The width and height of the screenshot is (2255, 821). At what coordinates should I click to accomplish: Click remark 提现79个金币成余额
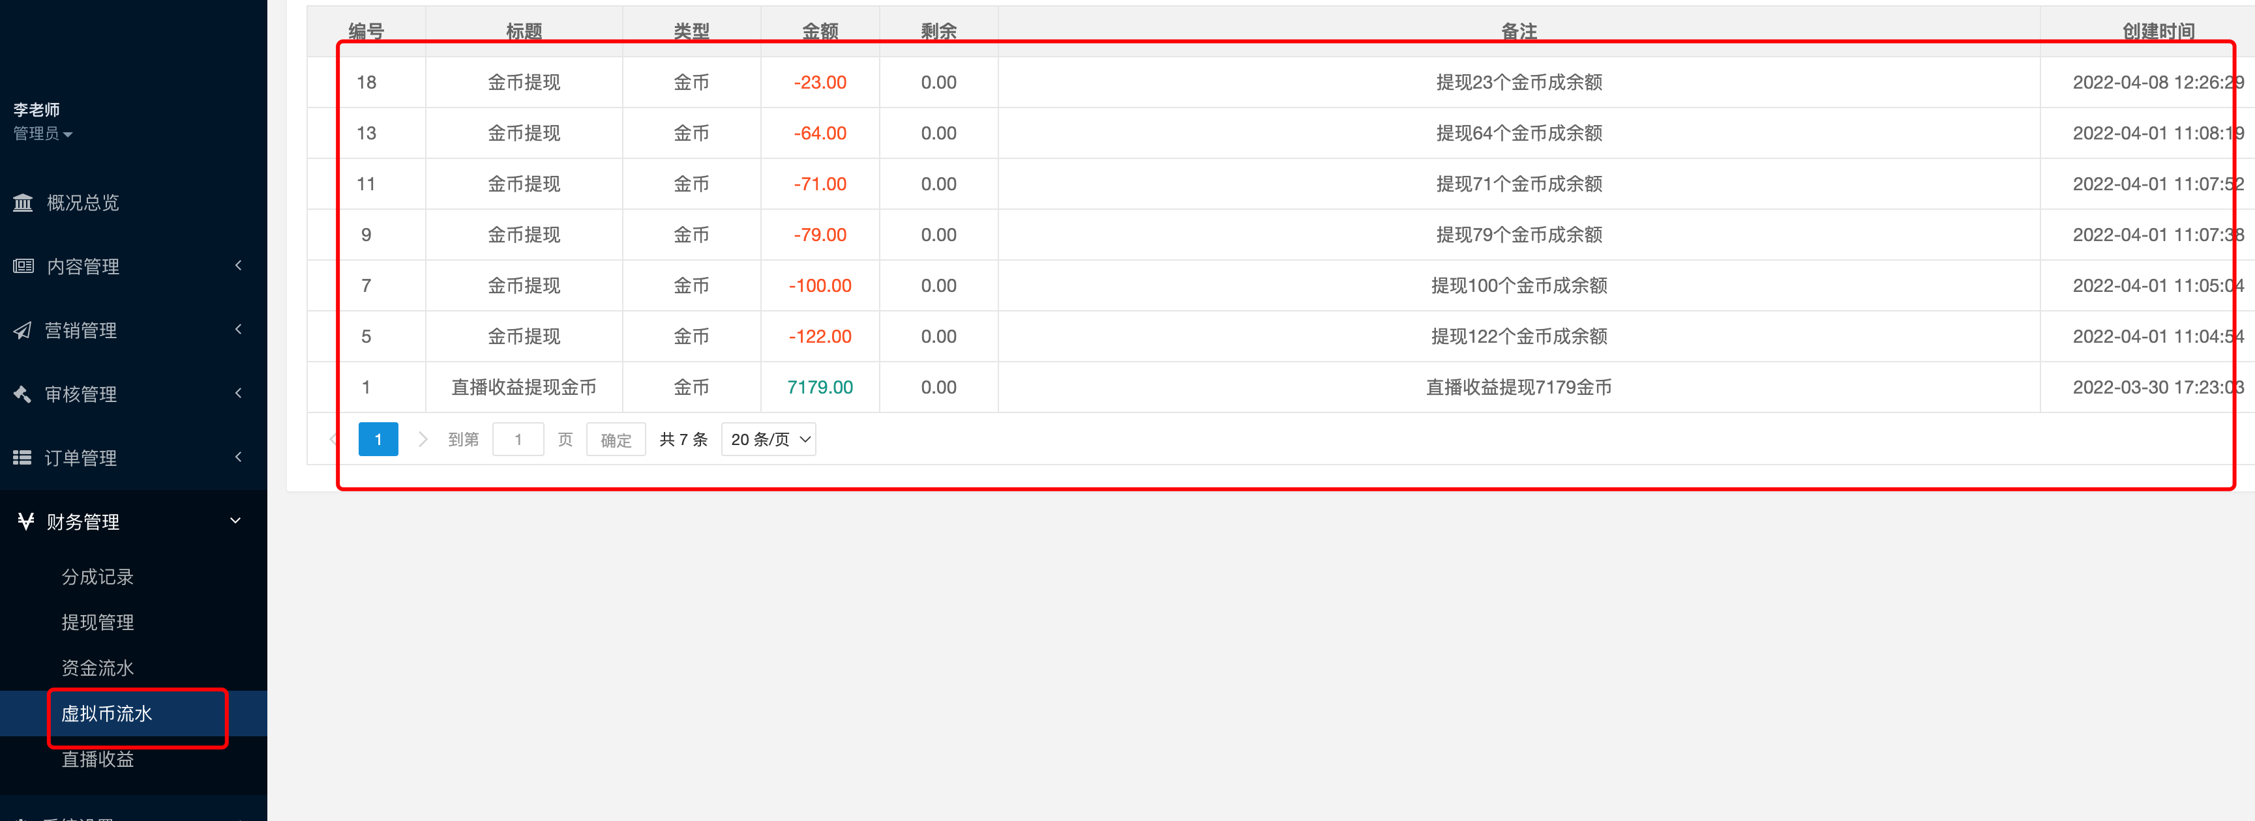point(1519,235)
